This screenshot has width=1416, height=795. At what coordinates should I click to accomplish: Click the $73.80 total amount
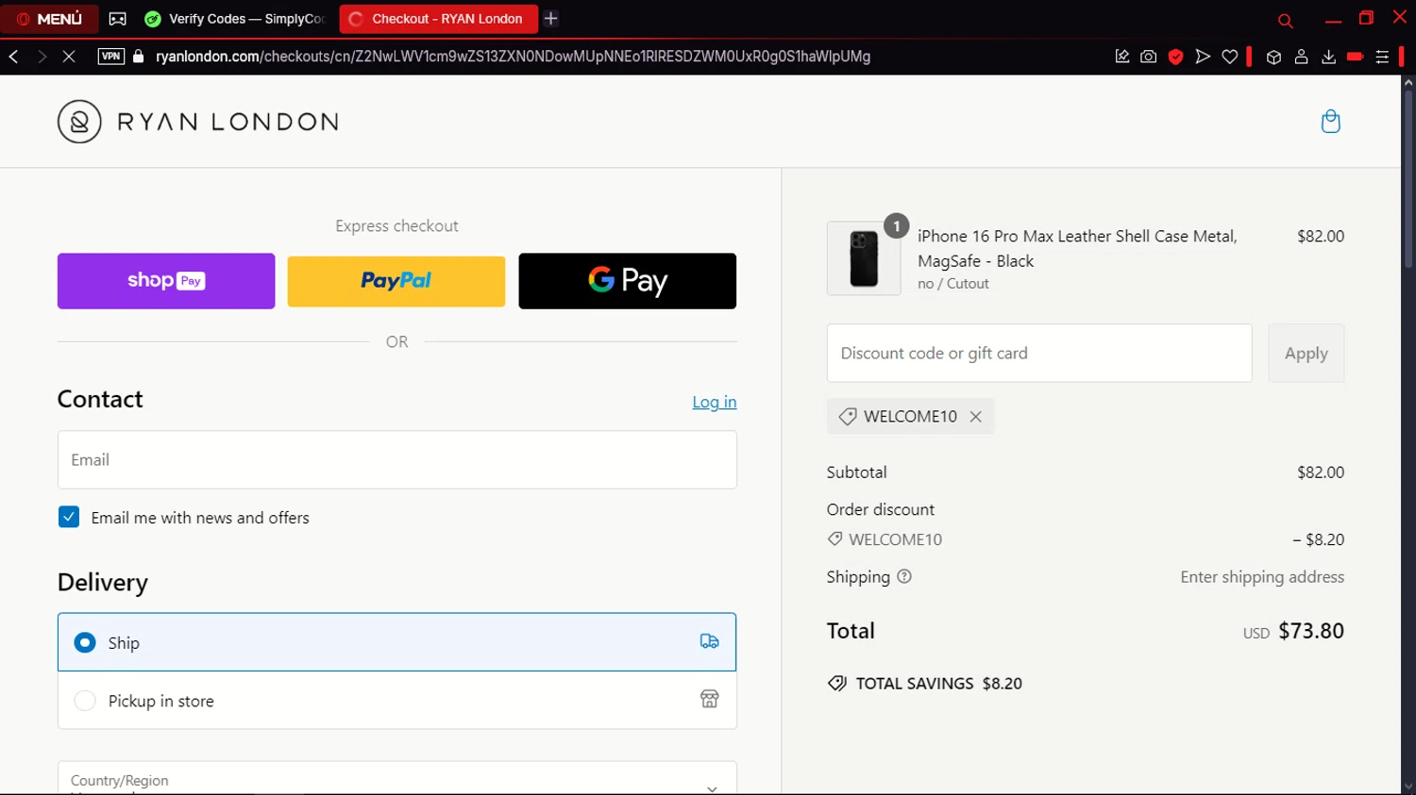pyautogui.click(x=1311, y=631)
